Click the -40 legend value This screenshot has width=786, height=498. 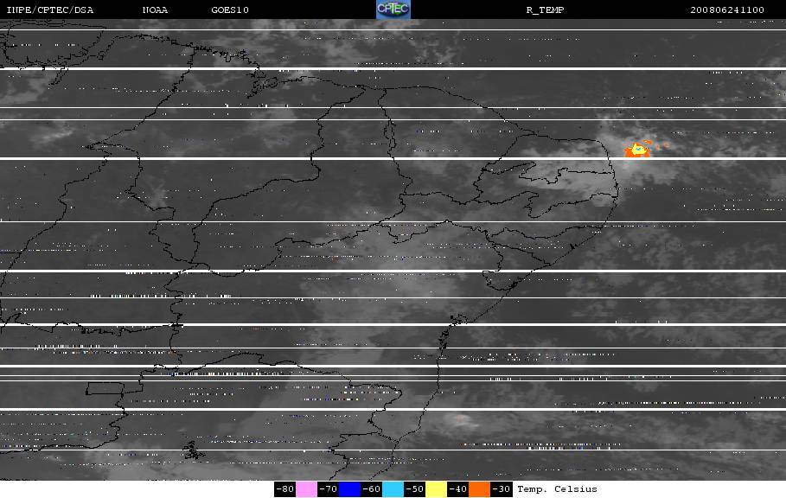(457, 489)
